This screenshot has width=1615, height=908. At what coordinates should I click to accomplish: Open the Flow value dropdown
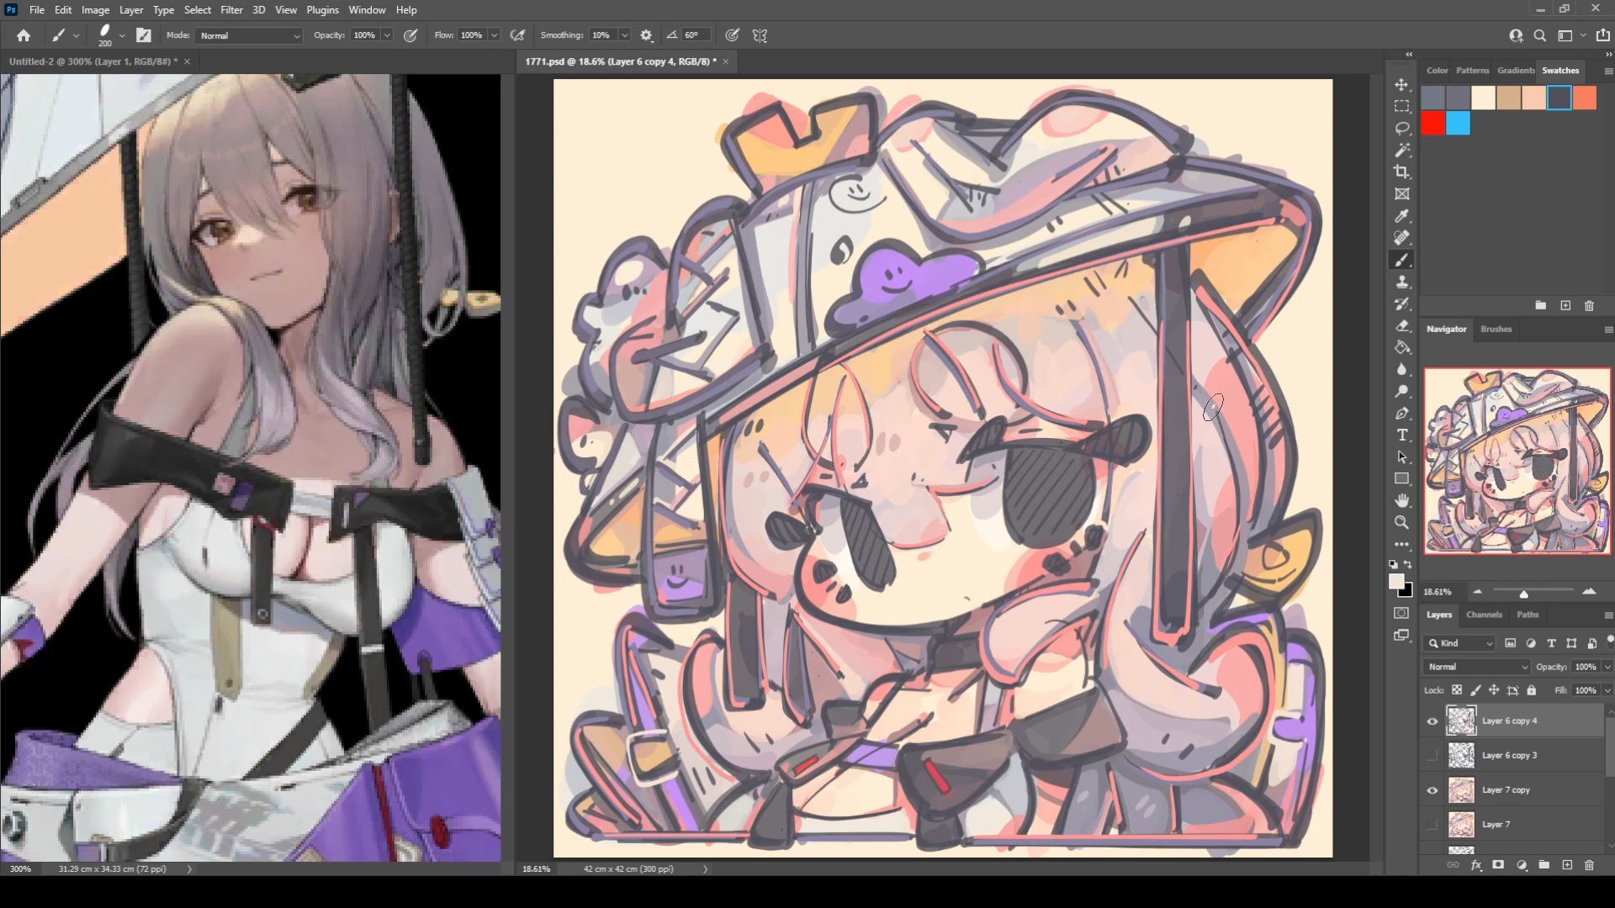click(x=494, y=35)
